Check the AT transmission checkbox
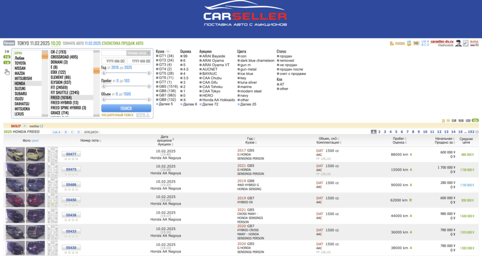Image resolution: width=482 pixels, height=256 pixels. tap(278, 84)
